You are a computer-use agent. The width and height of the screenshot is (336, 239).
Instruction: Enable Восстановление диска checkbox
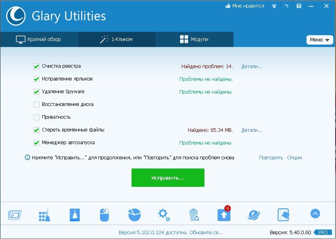[36, 104]
